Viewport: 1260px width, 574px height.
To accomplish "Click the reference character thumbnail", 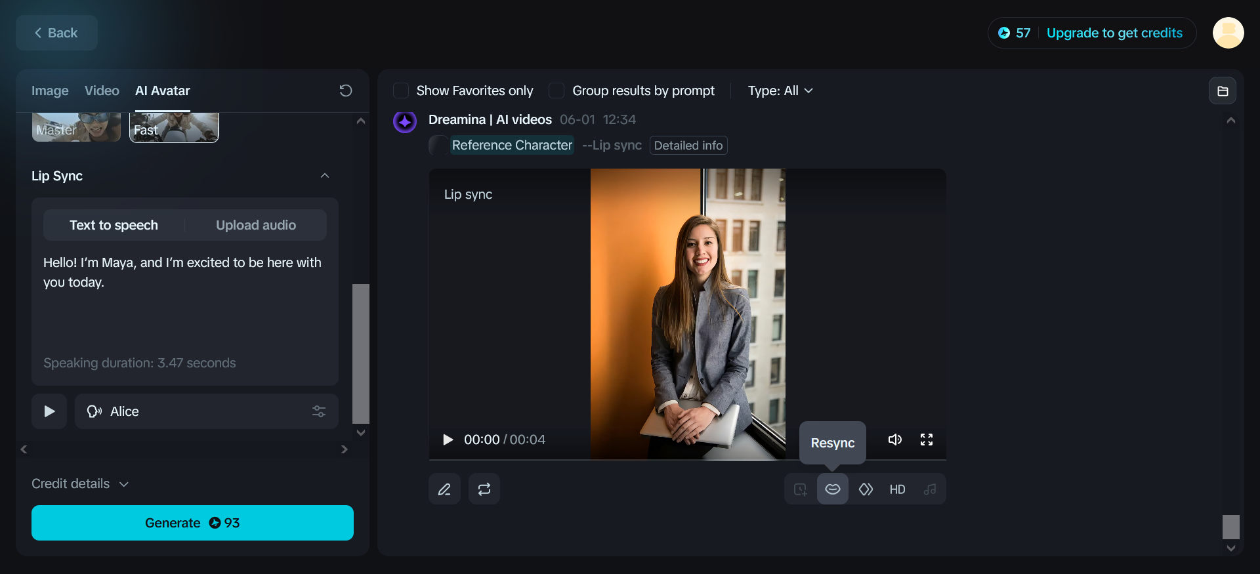I will tap(438, 145).
